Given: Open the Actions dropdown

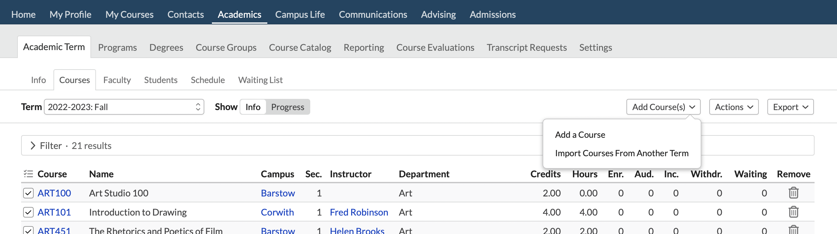Looking at the screenshot, I should [x=734, y=107].
